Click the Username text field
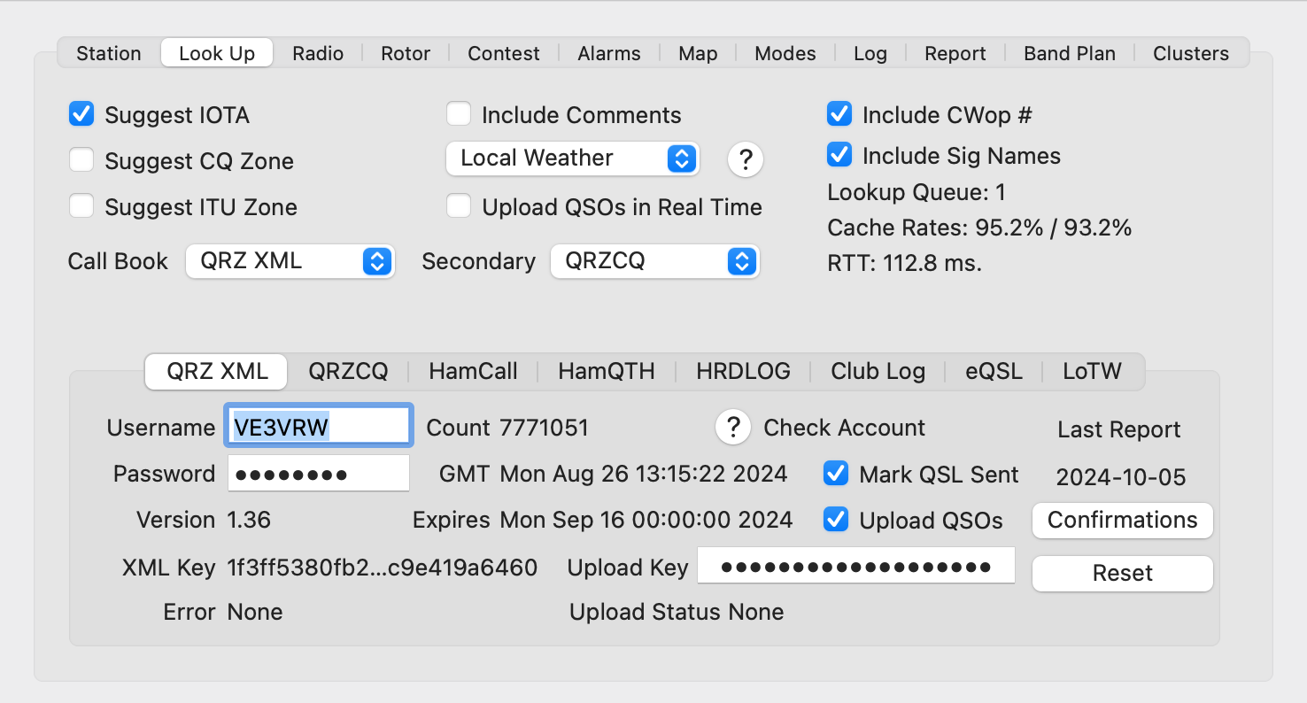The image size is (1307, 703). click(319, 428)
